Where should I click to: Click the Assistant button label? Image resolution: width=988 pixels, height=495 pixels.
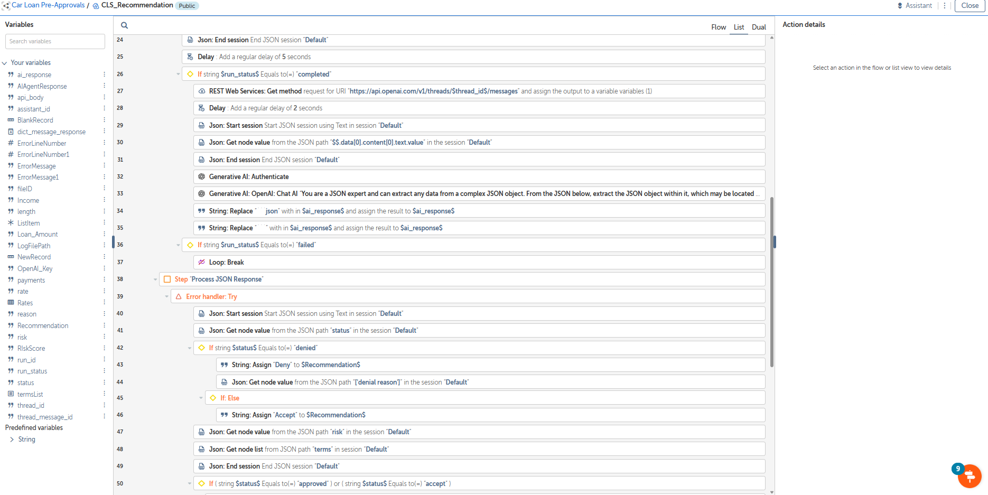(x=919, y=6)
